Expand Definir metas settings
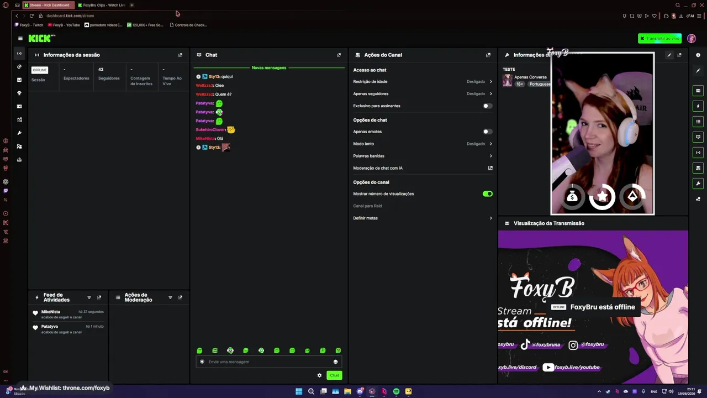 [x=490, y=218]
